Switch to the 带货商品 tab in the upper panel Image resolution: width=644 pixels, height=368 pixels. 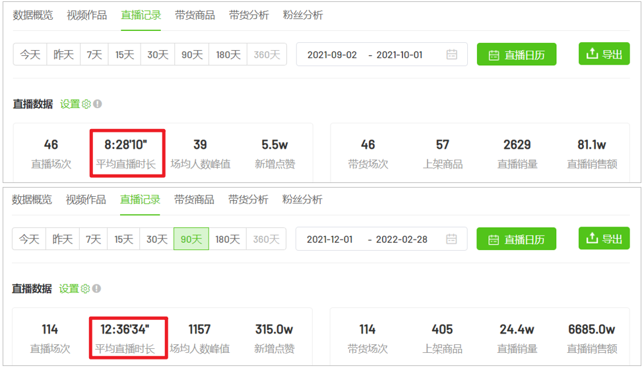click(195, 15)
